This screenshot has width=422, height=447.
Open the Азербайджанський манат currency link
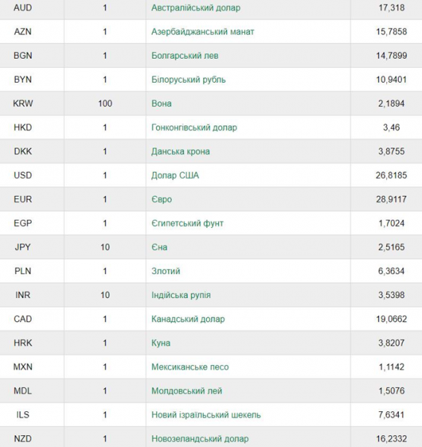click(x=202, y=31)
